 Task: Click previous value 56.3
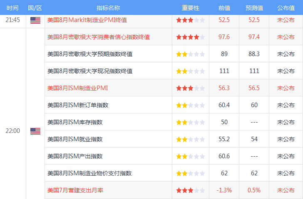point(224,88)
